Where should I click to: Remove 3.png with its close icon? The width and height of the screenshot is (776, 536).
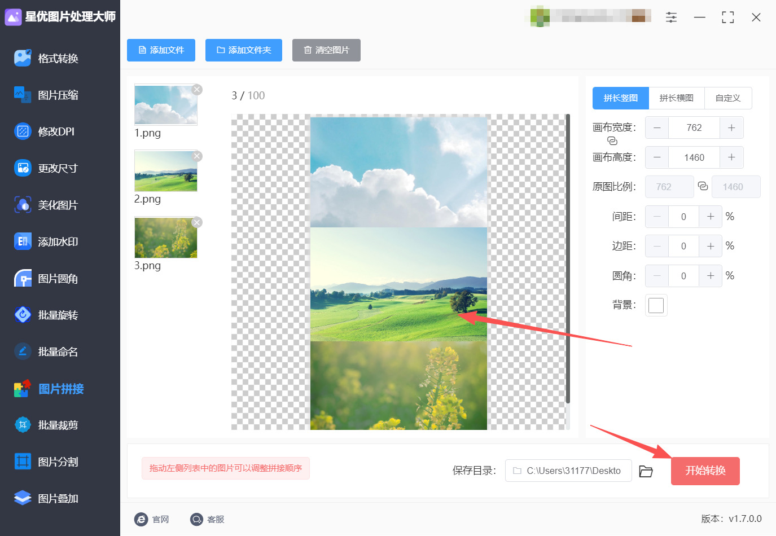(197, 222)
